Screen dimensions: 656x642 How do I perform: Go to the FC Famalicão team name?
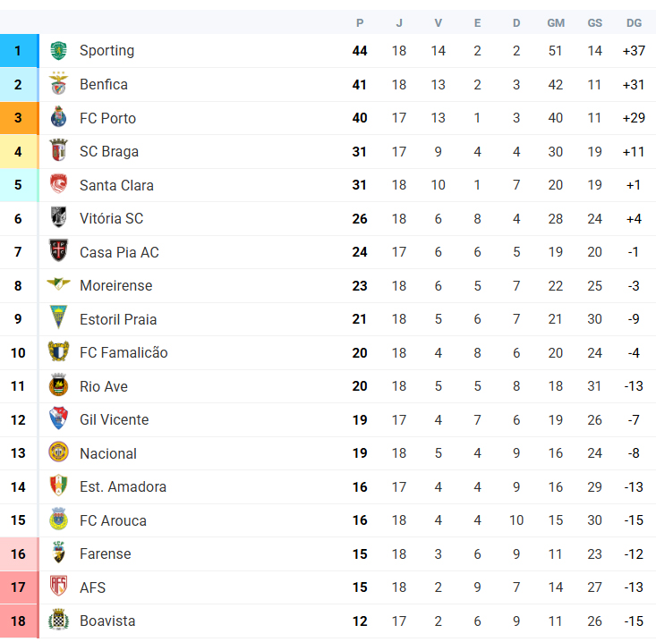[x=124, y=352]
